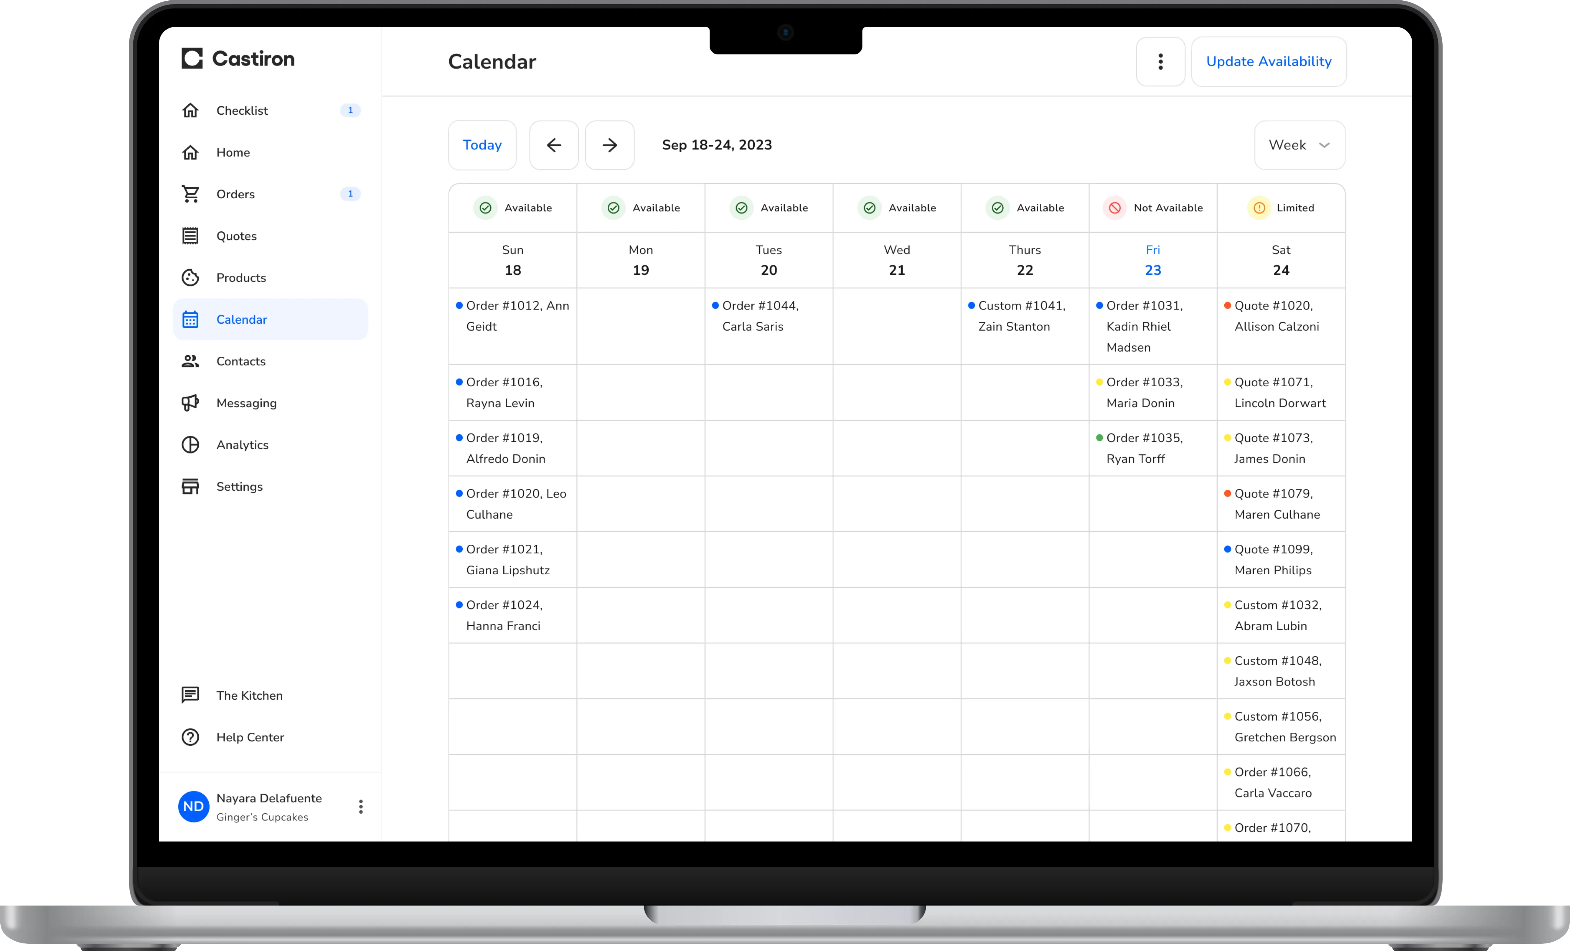This screenshot has width=1570, height=951.
Task: Click the Products cookie icon
Action: point(190,277)
